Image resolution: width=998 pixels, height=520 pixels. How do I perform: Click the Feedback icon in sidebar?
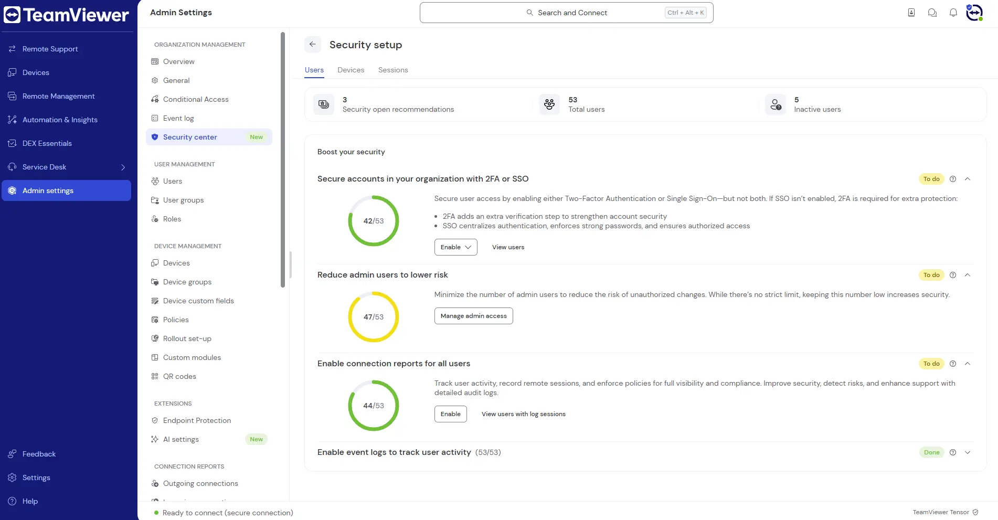tap(12, 454)
